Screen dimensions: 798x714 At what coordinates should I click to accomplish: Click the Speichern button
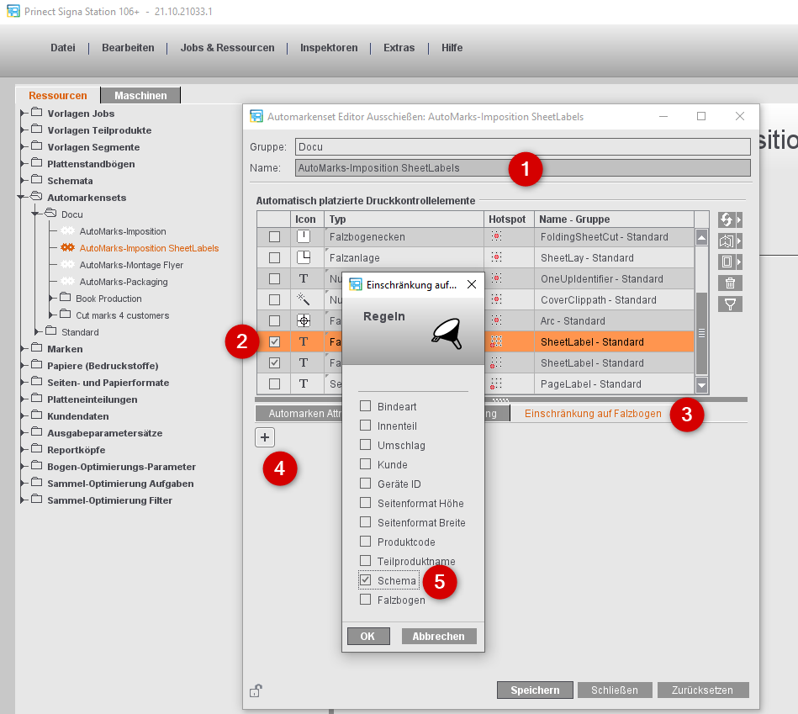pos(535,690)
